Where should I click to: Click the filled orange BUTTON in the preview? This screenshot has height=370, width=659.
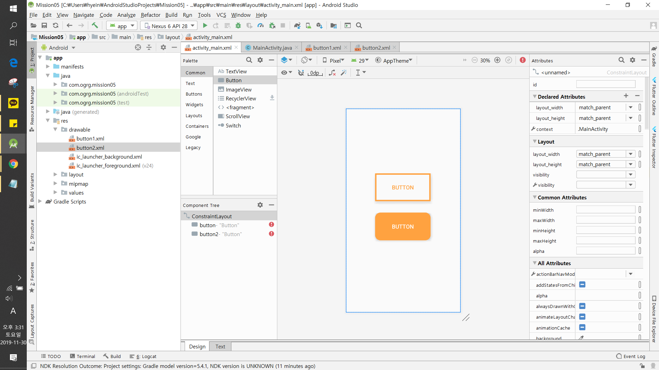(x=403, y=226)
